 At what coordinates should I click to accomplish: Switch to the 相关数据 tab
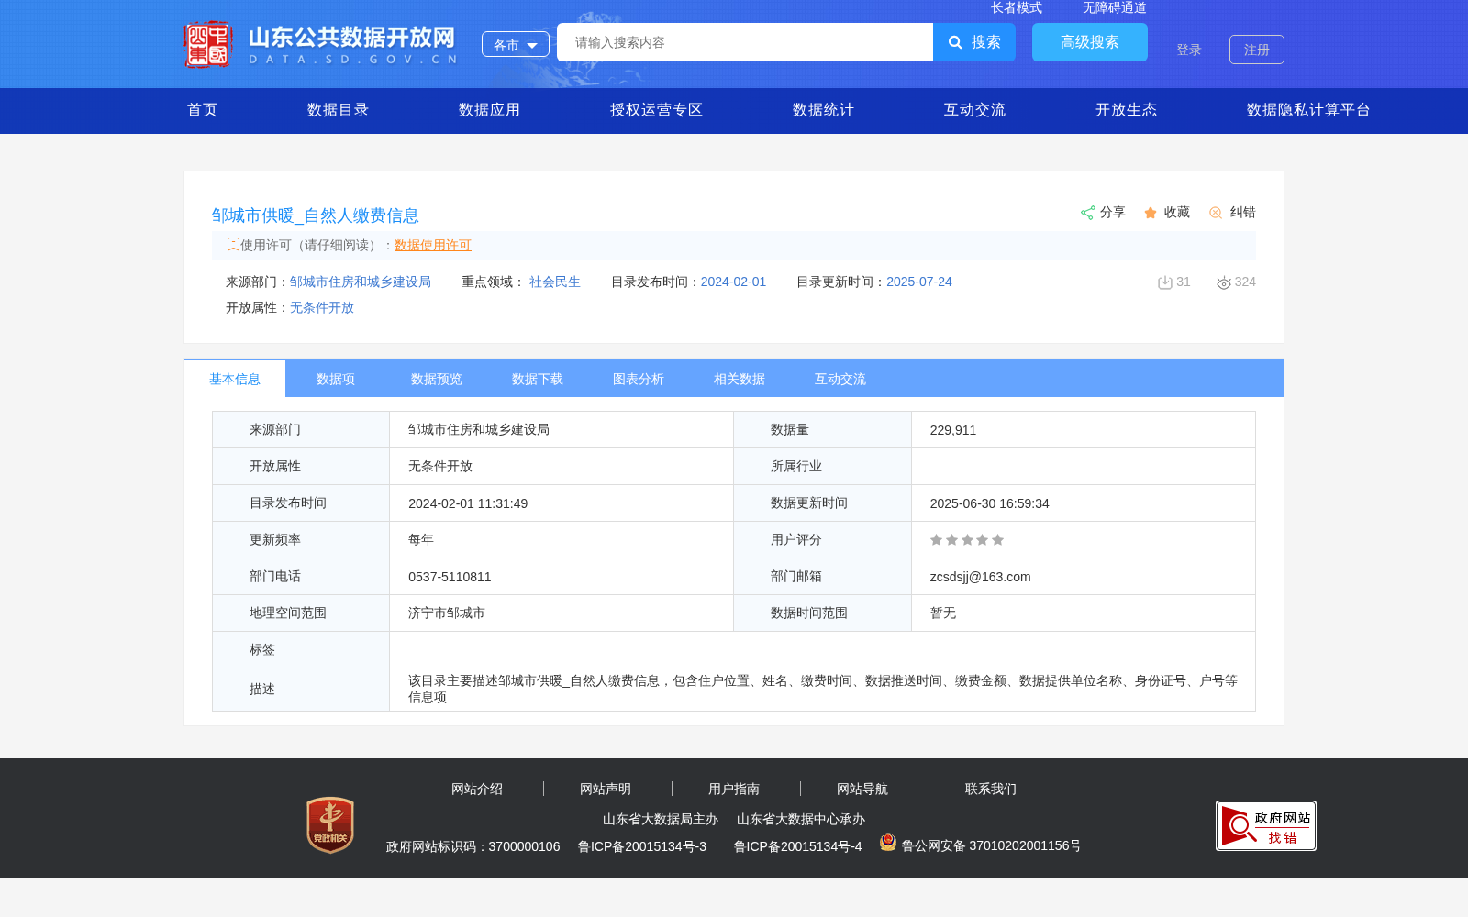tap(740, 379)
